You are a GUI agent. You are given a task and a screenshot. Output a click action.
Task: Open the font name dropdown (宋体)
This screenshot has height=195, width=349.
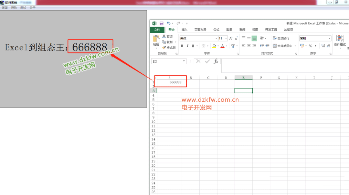216,38
